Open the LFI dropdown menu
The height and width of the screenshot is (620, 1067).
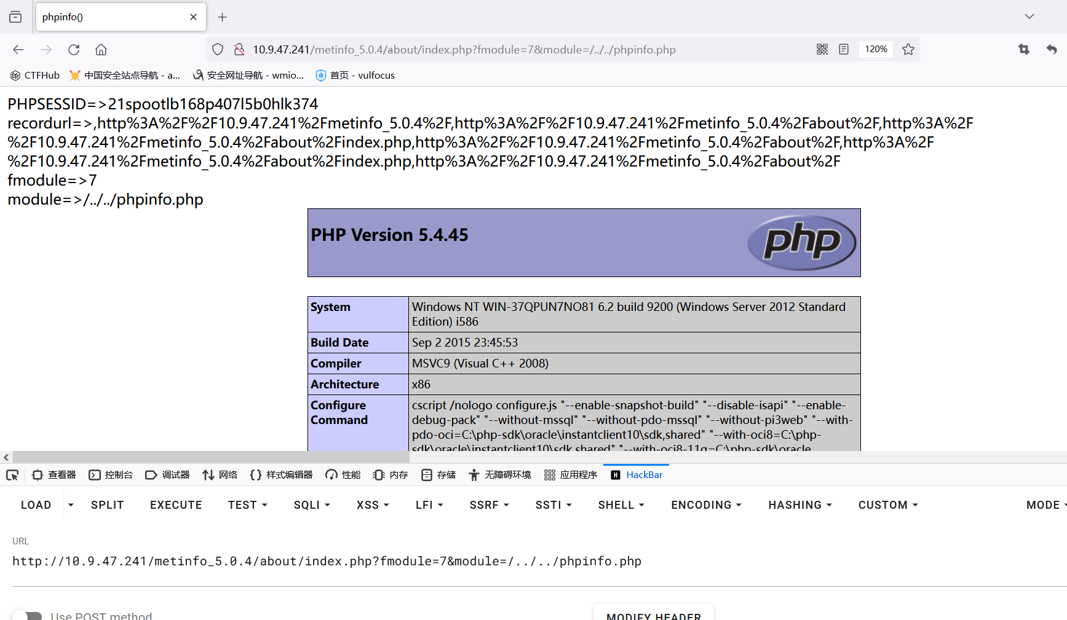click(429, 505)
